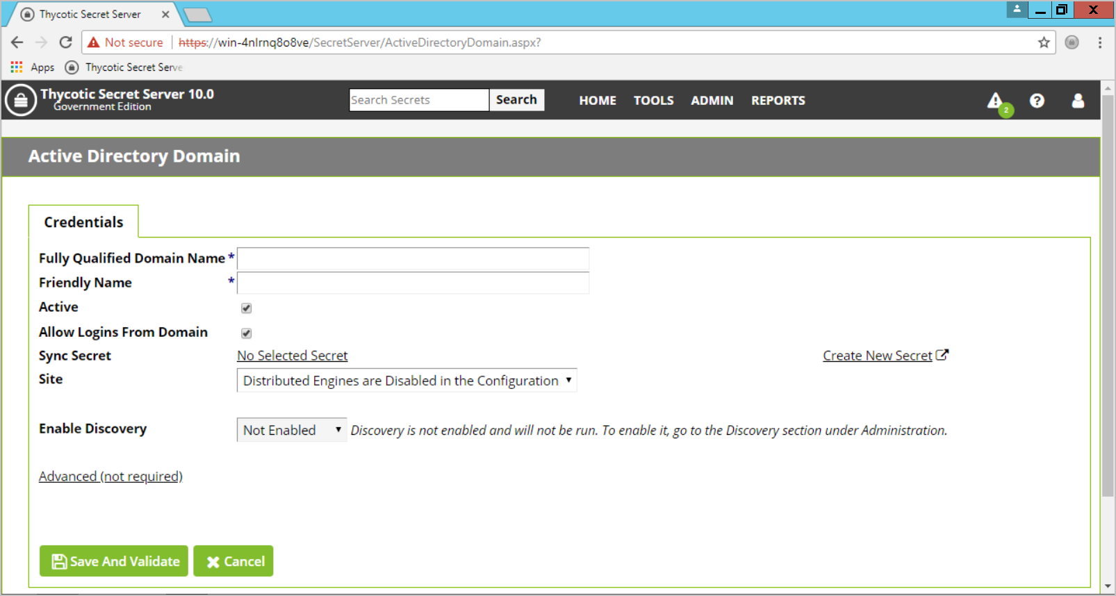This screenshot has height=596, width=1116.
Task: Click the Thycotic lock logo icon
Action: point(21,101)
